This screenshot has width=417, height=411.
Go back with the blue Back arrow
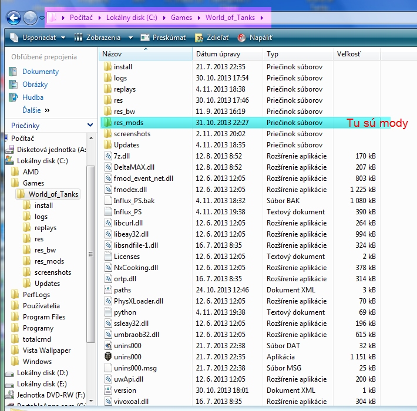click(x=14, y=18)
